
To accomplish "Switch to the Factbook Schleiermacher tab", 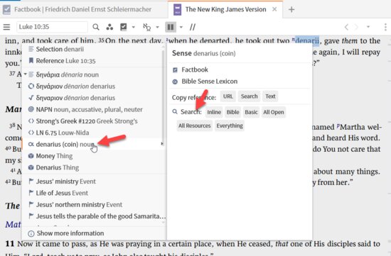I will 82,9.
